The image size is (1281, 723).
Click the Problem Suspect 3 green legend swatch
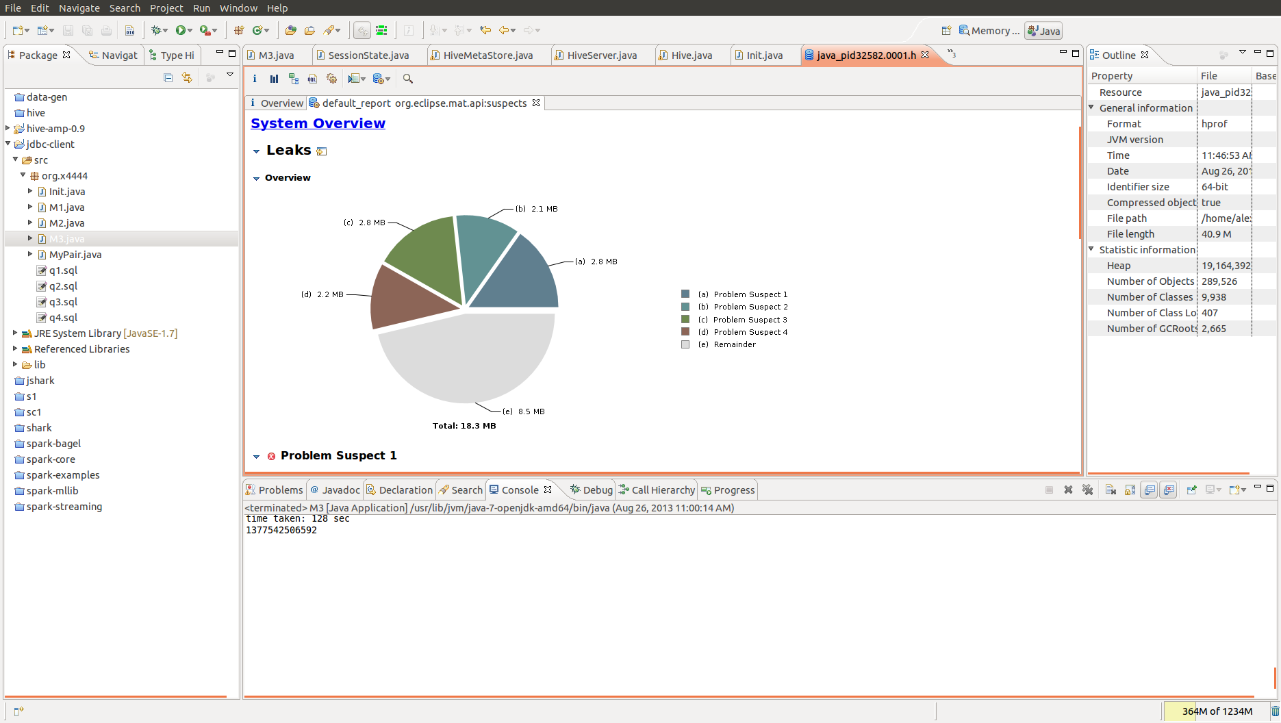click(x=685, y=320)
